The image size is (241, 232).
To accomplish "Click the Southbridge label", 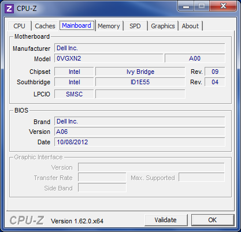I will [34, 82].
